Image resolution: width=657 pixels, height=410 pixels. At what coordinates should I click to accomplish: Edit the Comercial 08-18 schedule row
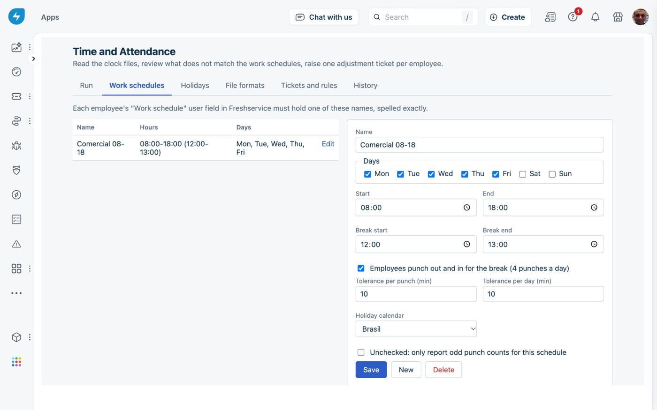coord(328,144)
